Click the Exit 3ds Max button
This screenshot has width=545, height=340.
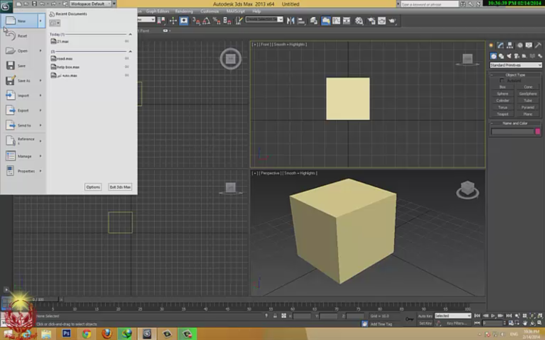tap(120, 187)
